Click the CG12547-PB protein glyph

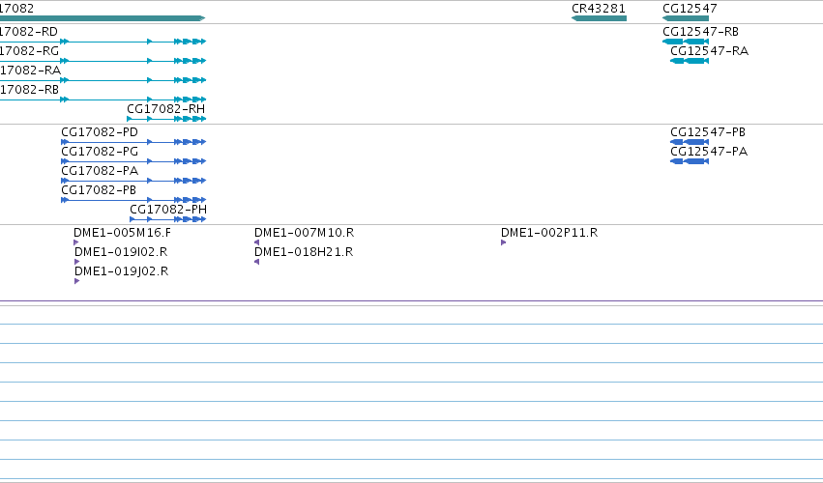click(690, 142)
